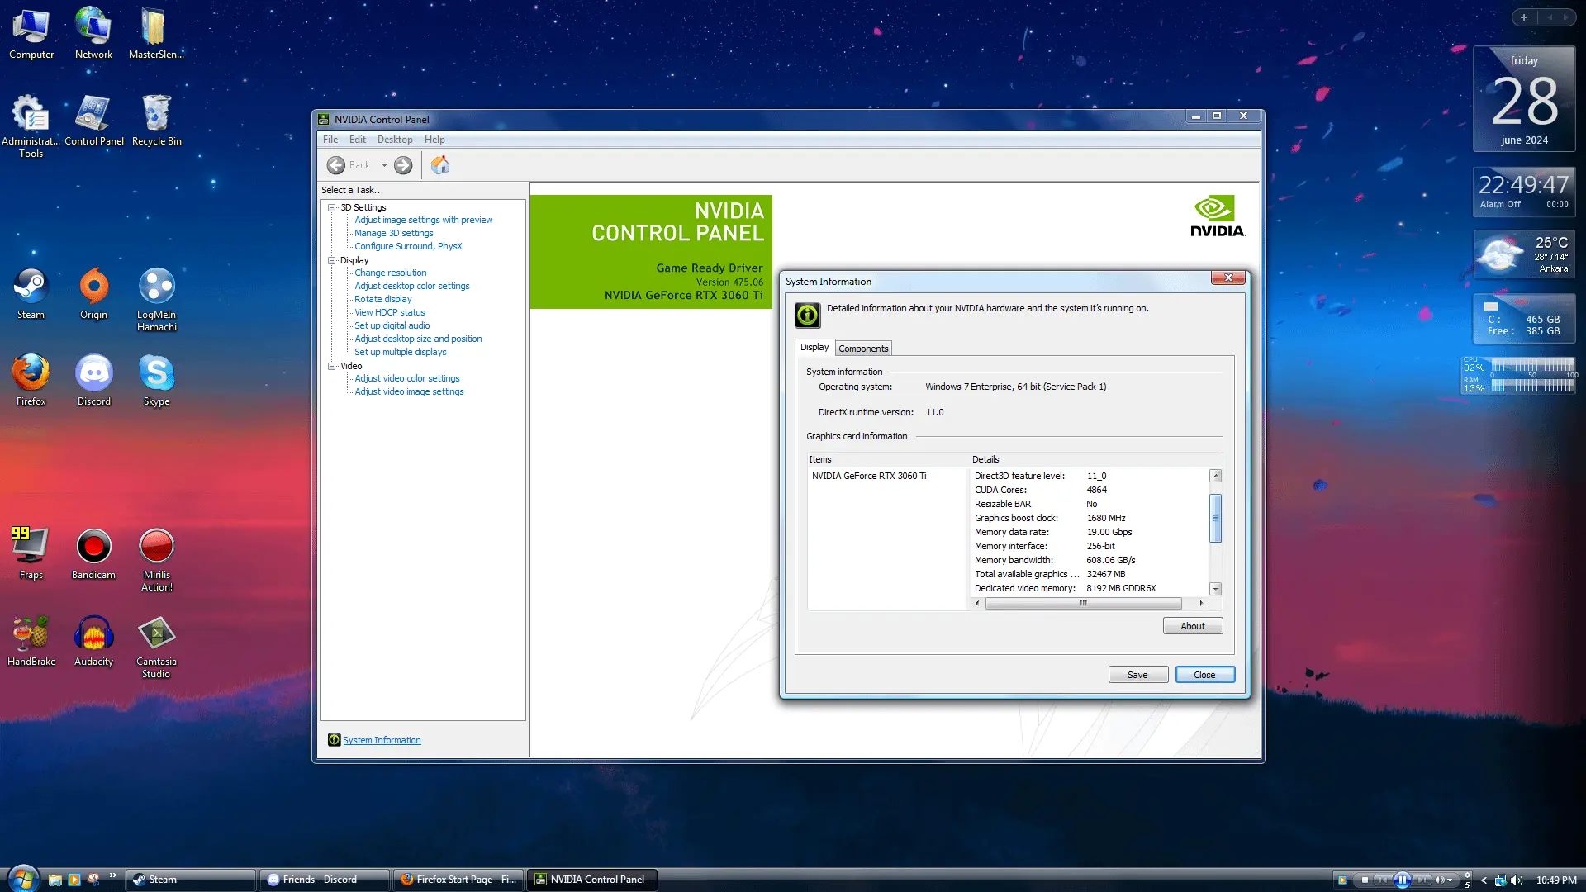Open the Back history dropdown arrow
This screenshot has width=1586, height=892.
pyautogui.click(x=384, y=165)
